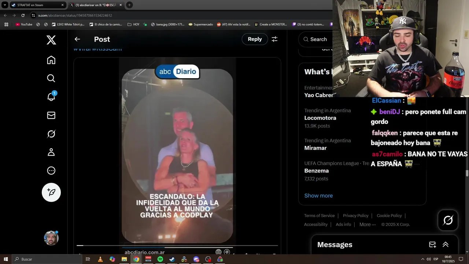
Task: Open Terms of Service link
Action: pyautogui.click(x=319, y=216)
